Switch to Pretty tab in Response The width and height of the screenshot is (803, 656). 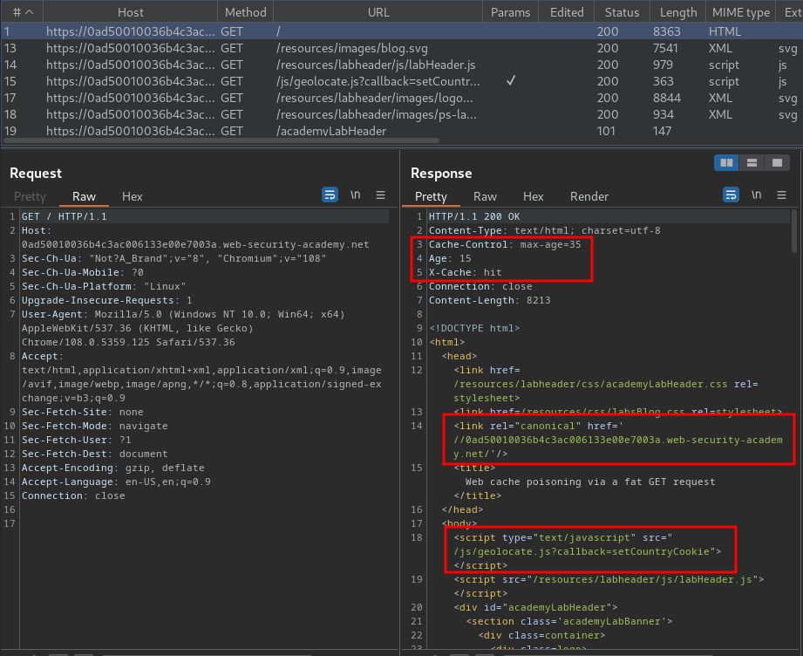(431, 196)
